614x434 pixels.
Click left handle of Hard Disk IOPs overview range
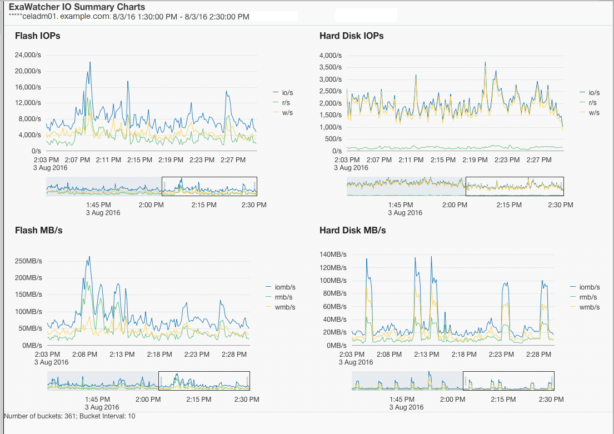tap(467, 187)
